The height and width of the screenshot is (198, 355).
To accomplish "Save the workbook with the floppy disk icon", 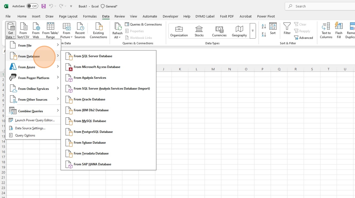I will (43, 6).
